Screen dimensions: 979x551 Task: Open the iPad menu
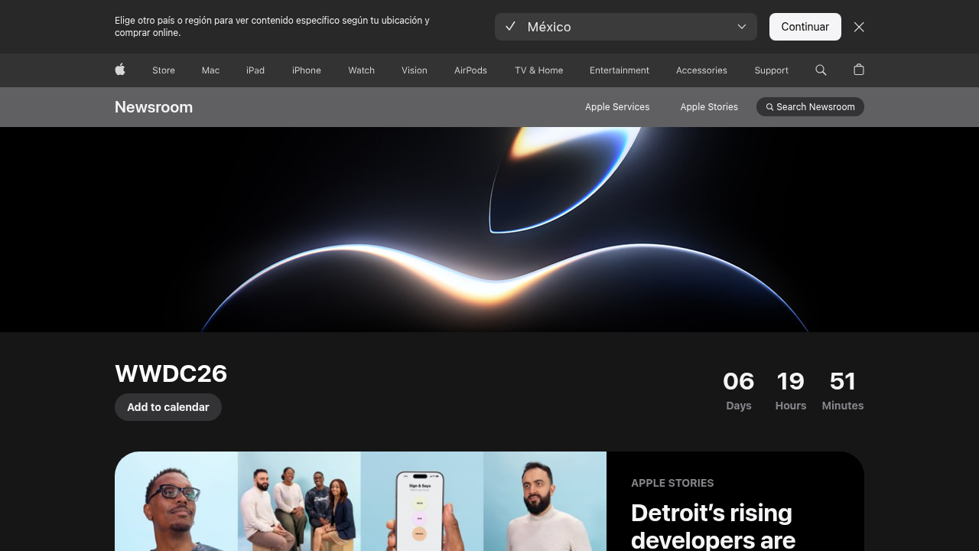(x=255, y=70)
